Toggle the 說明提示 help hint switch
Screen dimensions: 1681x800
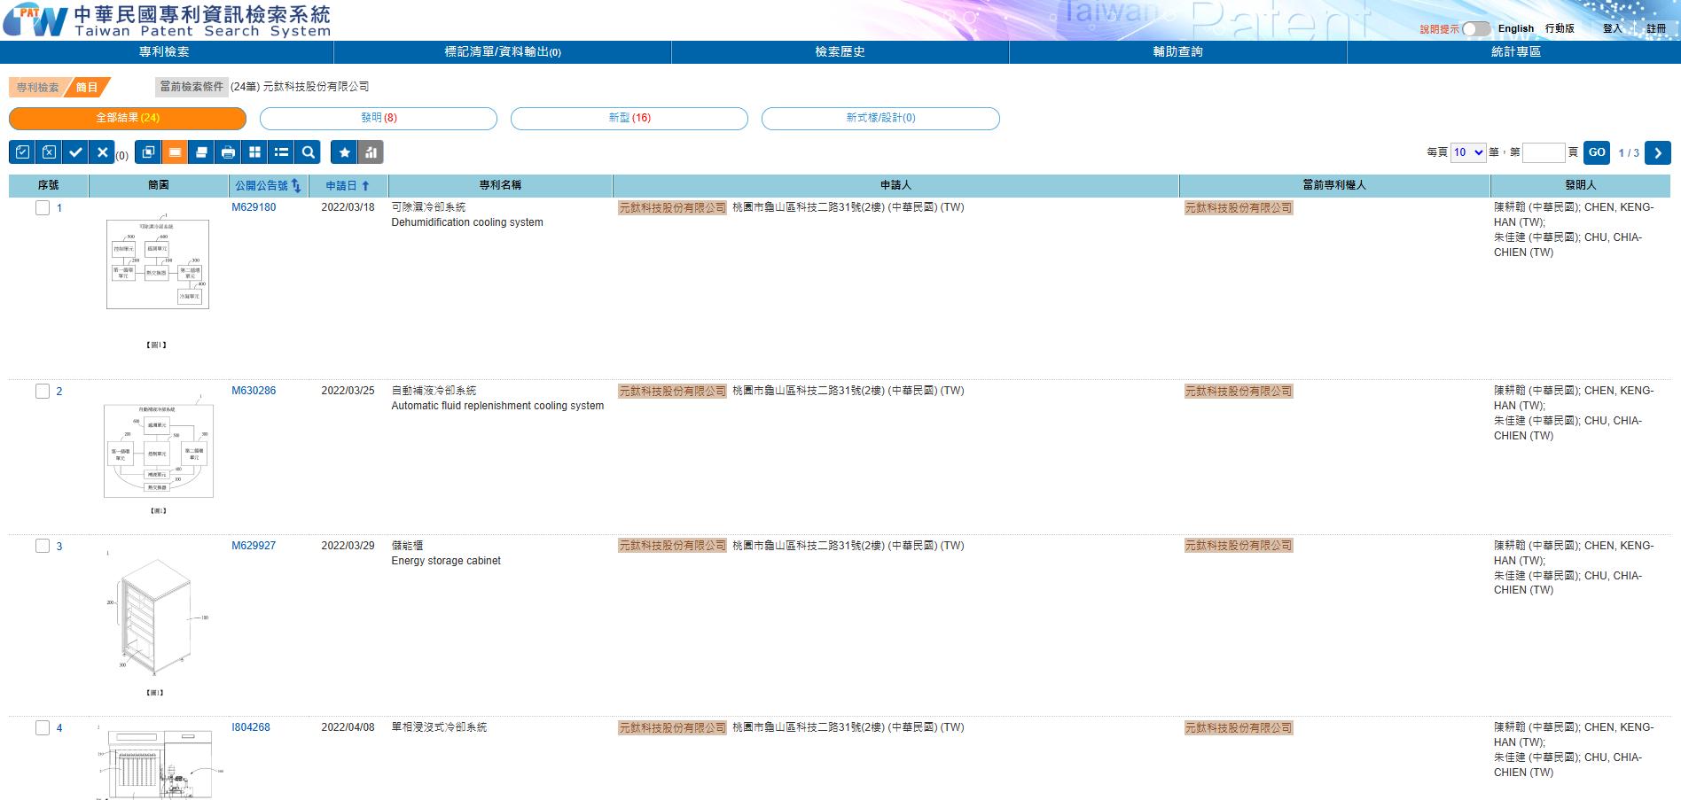1476,29
